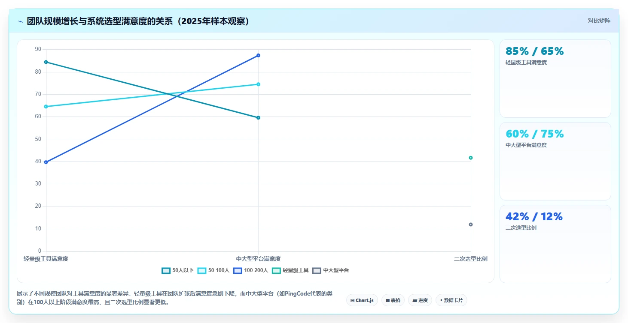Click the 50-100人 data point near 74
The image size is (628, 323).
(258, 84)
